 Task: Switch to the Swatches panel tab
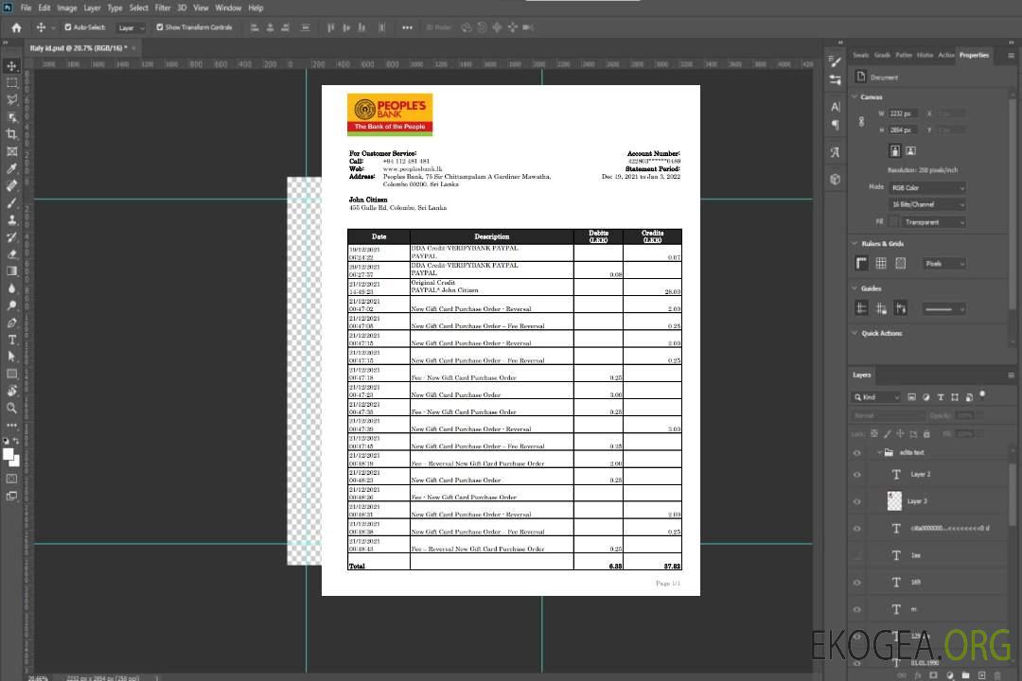point(861,56)
